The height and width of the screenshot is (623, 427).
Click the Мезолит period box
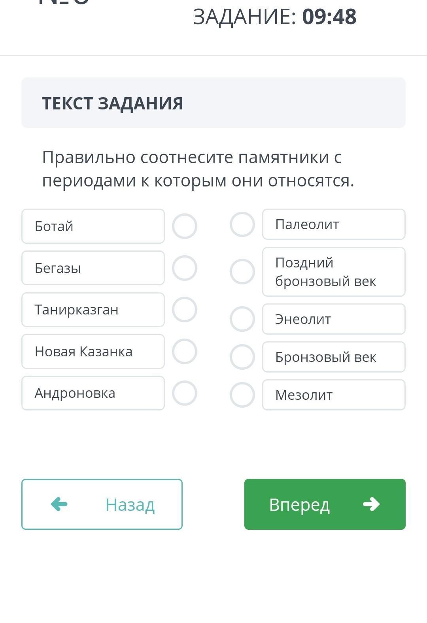point(334,395)
